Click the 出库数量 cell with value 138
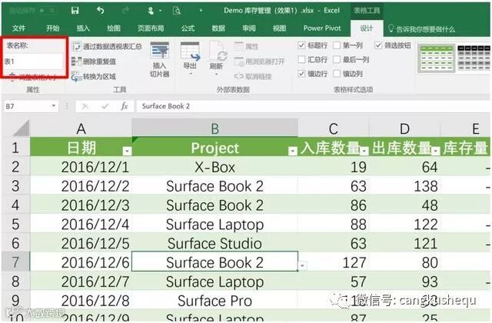The width and height of the screenshot is (492, 323). pos(404,186)
